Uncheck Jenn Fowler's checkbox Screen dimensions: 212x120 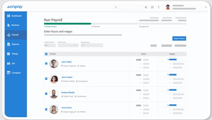46,79
